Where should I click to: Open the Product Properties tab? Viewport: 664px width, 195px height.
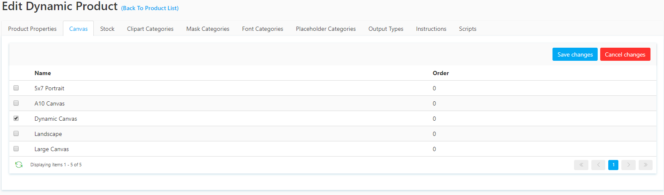click(x=32, y=29)
